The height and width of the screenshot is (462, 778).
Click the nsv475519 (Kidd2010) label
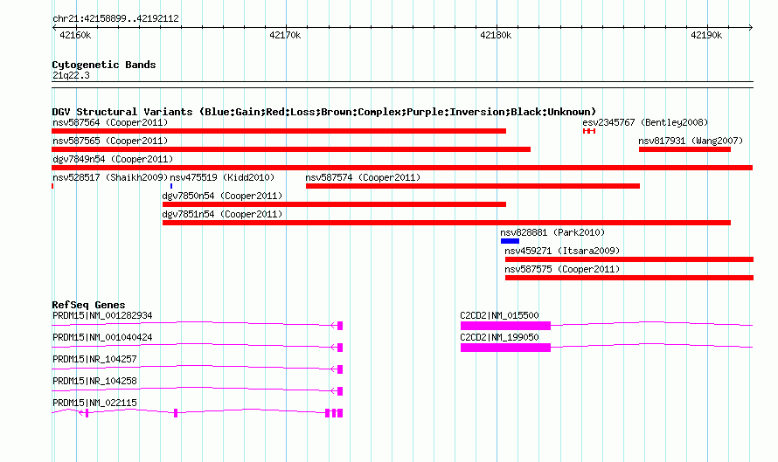pyautogui.click(x=222, y=177)
